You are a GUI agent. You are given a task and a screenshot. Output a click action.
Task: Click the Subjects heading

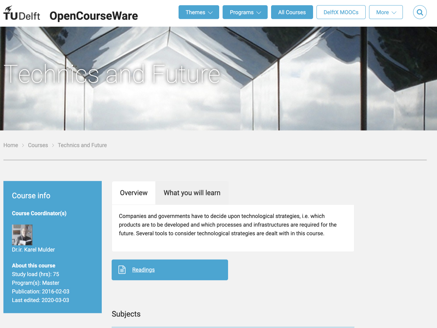coord(126,314)
